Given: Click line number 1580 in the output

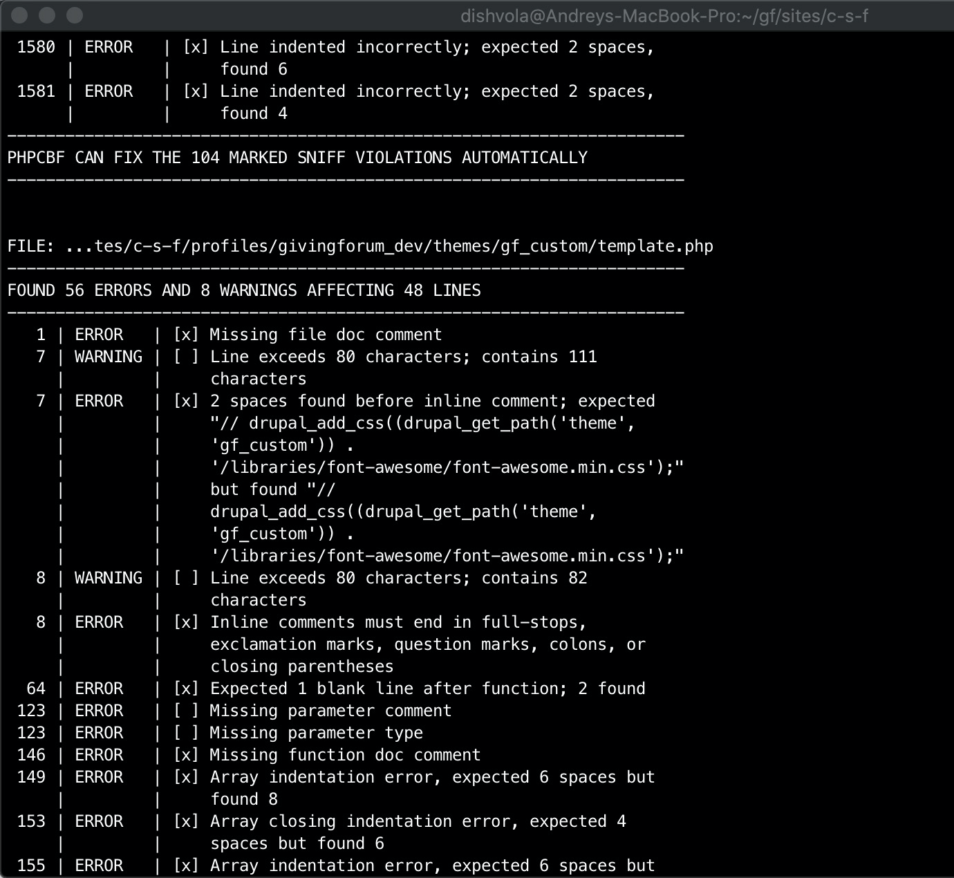Looking at the screenshot, I should (36, 47).
